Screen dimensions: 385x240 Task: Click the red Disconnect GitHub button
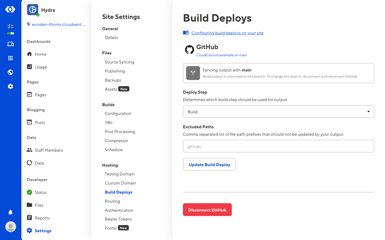[x=207, y=210]
